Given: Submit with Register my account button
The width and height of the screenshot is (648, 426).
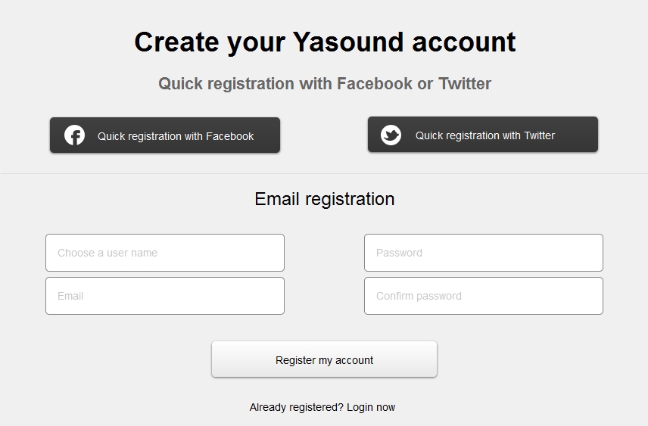Looking at the screenshot, I should pos(324,359).
